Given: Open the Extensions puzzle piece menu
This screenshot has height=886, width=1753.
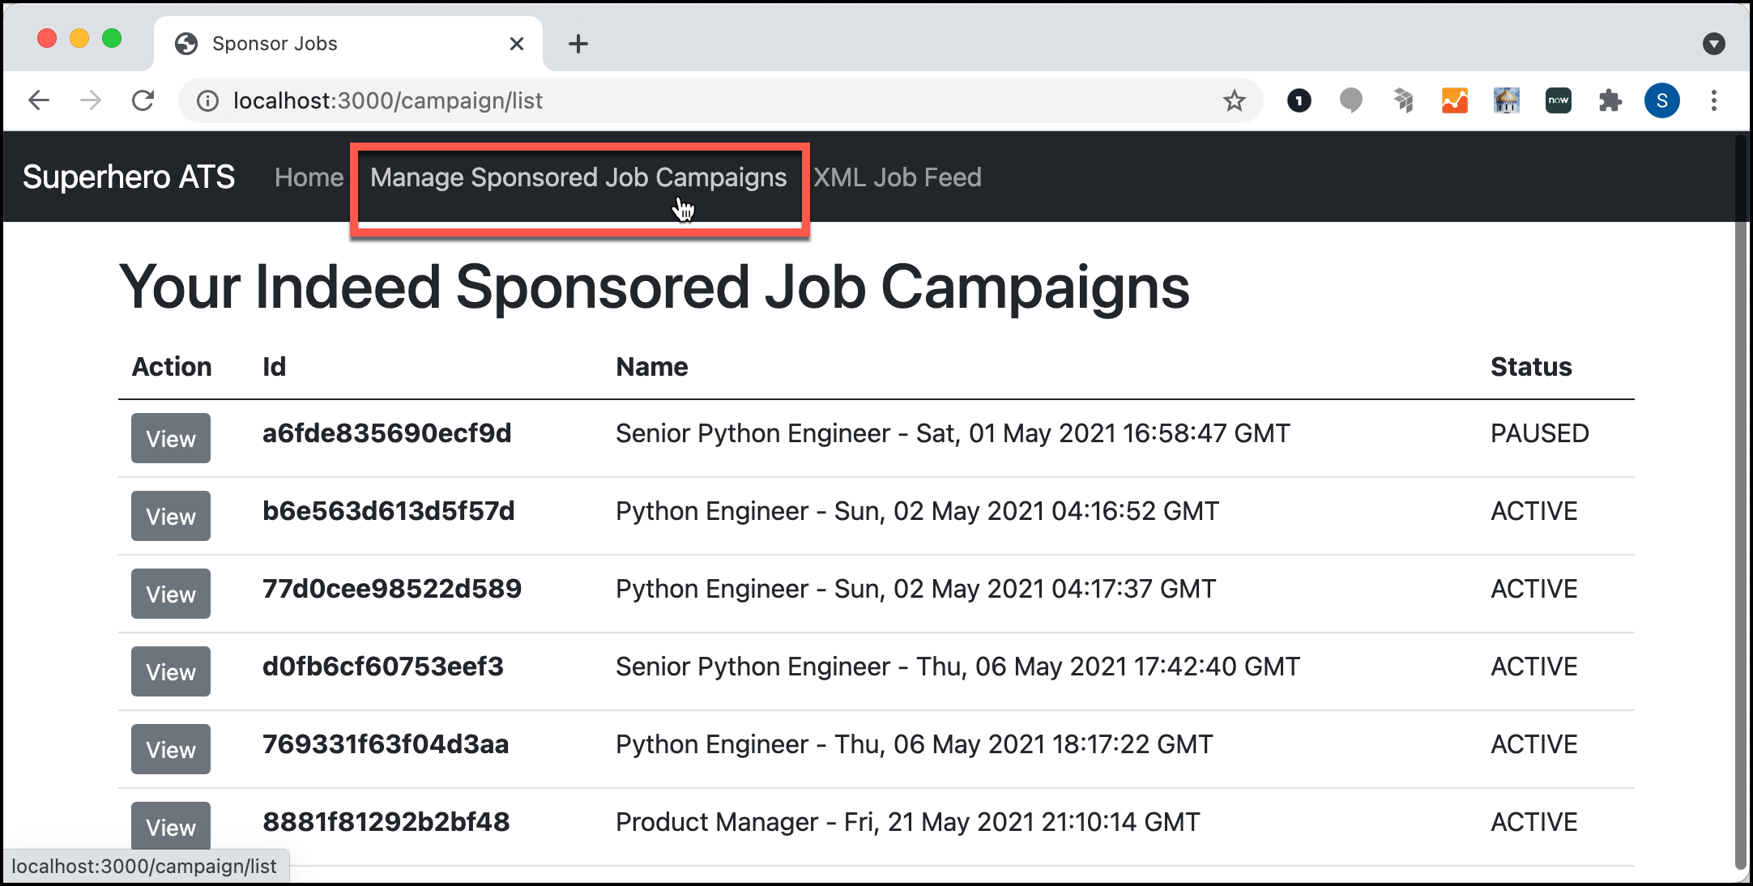Looking at the screenshot, I should [x=1610, y=100].
